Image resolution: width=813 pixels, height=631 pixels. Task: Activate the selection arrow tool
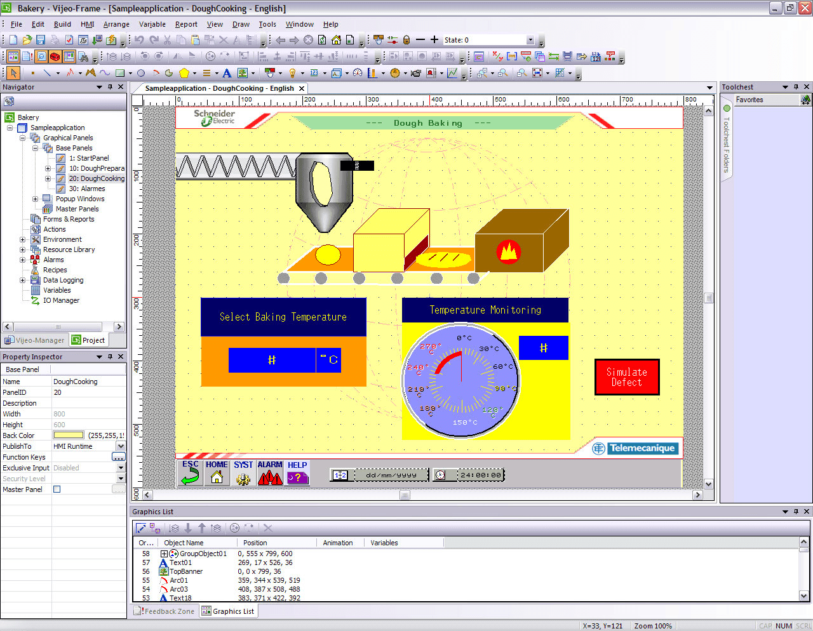(x=12, y=73)
